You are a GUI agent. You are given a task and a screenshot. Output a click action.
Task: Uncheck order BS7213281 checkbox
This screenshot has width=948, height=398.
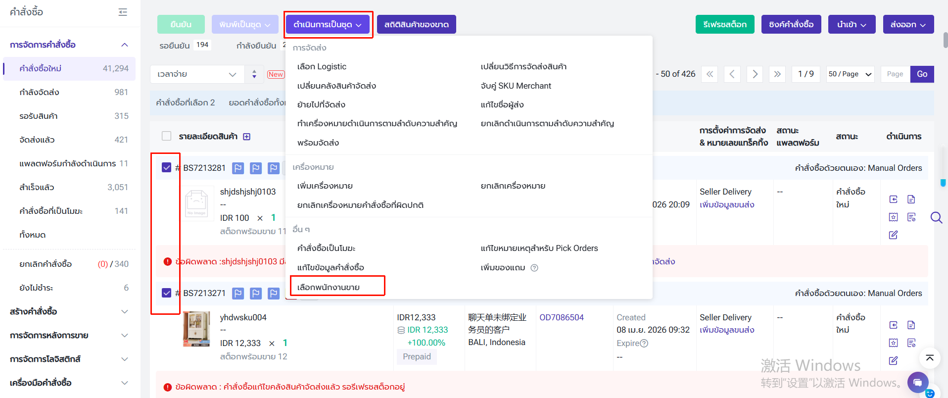pos(167,168)
